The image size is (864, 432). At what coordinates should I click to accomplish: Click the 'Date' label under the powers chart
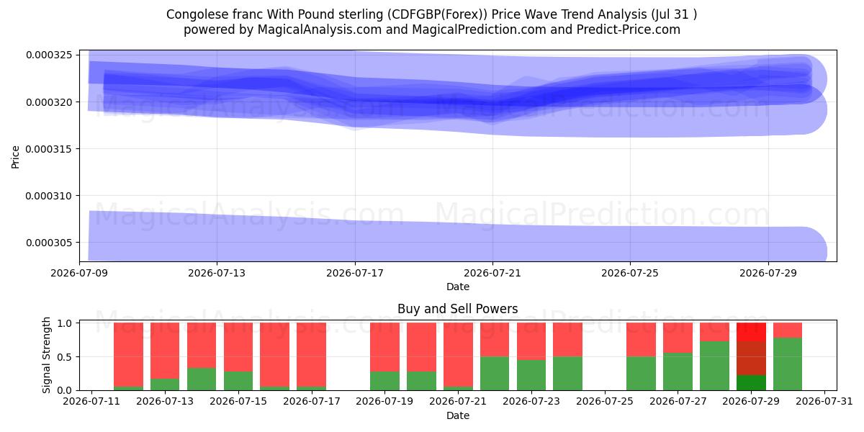pyautogui.click(x=457, y=415)
